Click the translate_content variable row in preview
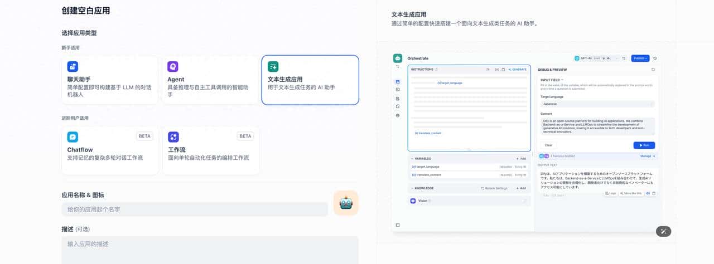 [x=469, y=175]
